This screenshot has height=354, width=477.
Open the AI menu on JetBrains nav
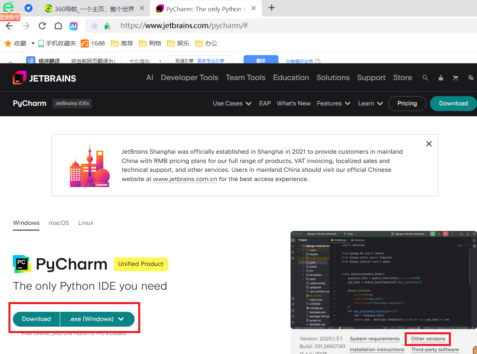(x=149, y=78)
